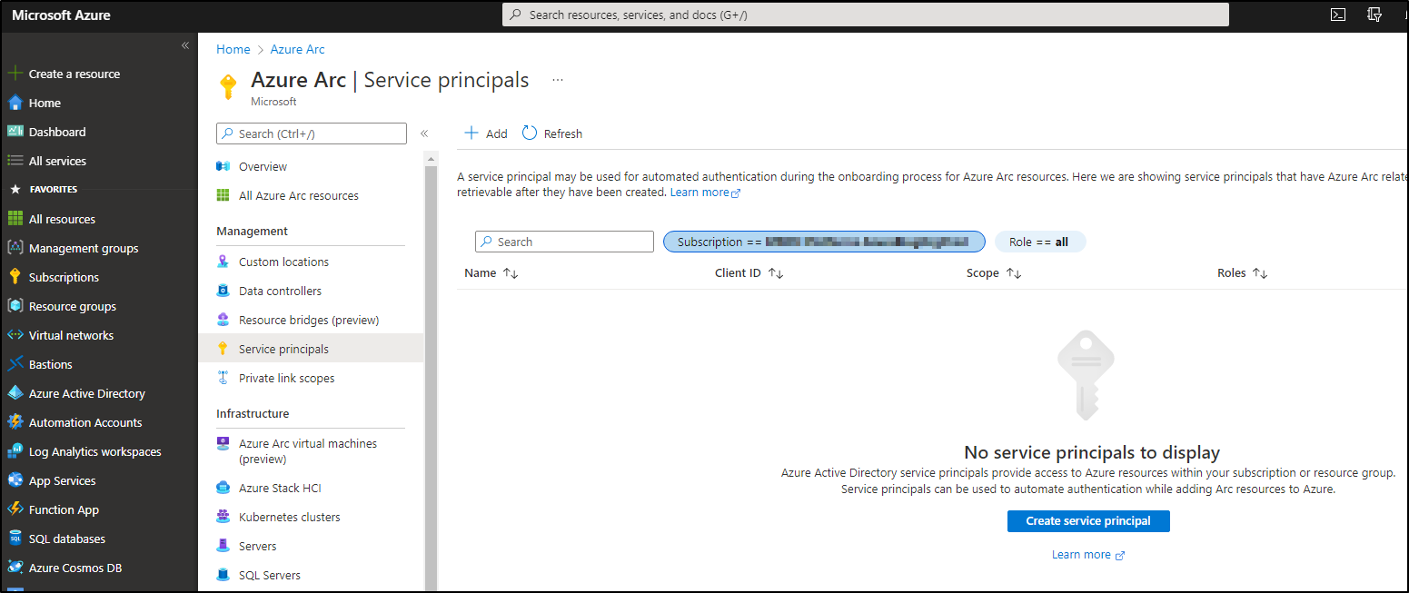Click Create service principal button
1409x593 pixels.
coord(1088,521)
